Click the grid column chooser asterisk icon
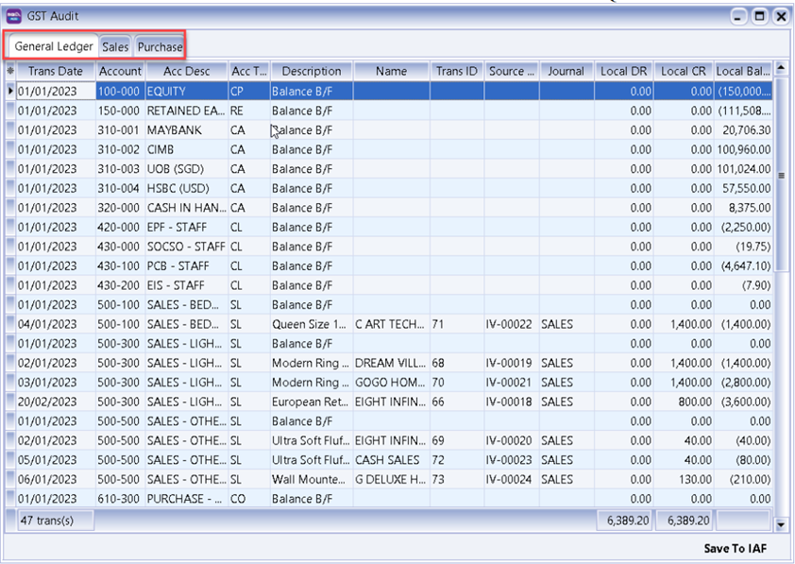The width and height of the screenshot is (795, 564). 10,71
